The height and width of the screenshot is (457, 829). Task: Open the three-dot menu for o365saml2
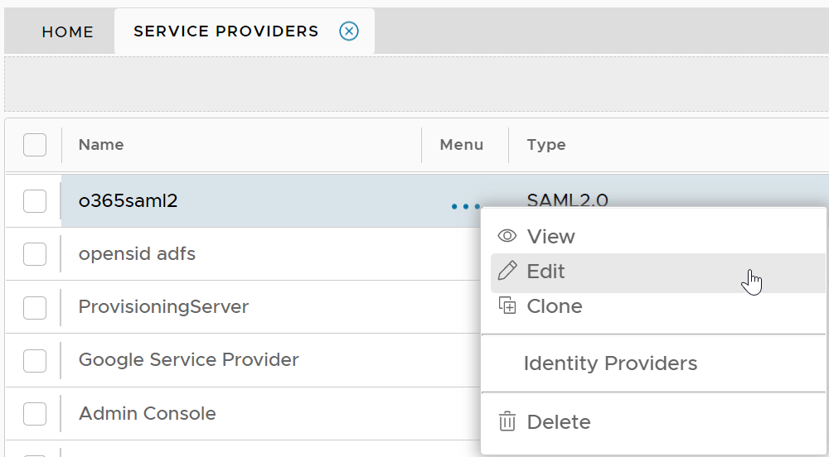[x=465, y=205]
